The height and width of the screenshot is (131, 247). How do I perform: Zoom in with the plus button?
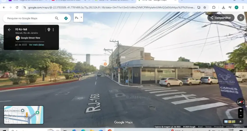(x=241, y=111)
